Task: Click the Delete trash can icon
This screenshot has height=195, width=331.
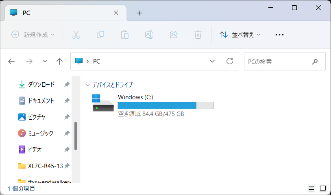Action: point(198,35)
